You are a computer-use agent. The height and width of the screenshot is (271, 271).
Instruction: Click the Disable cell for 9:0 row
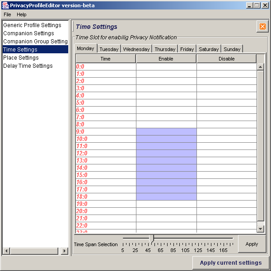coord(226,132)
